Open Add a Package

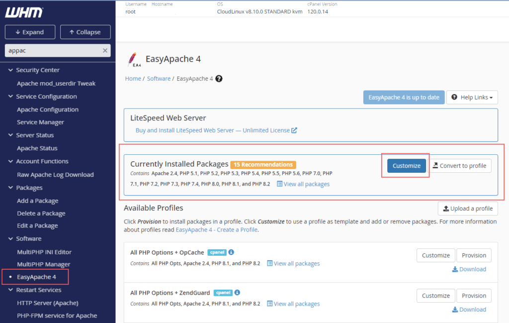[38, 201]
